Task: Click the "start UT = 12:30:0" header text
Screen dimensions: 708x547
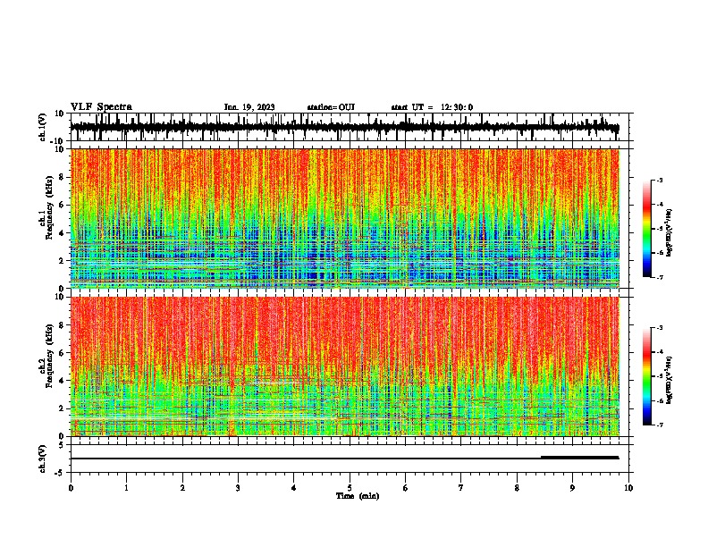Action: click(x=432, y=107)
